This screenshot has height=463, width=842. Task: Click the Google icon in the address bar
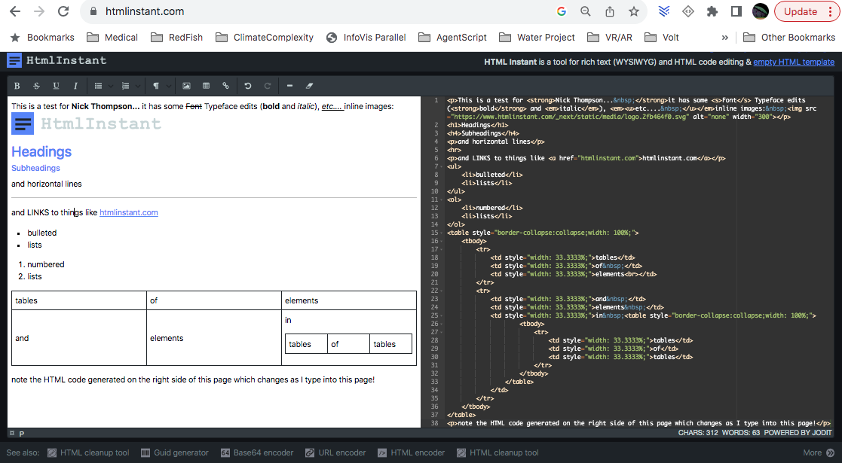562,11
